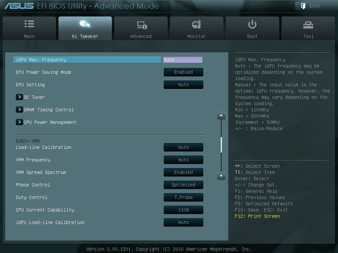This screenshot has width=338, height=253.
Task: Click the Max = 3000Mhz help text
Action: [252, 116]
